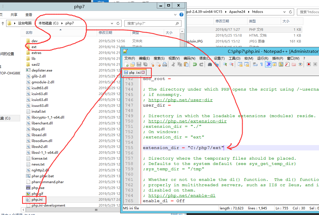This screenshot has width=319, height=215.
Task: Open Find with the binoculars icon
Action: (x=210, y=64)
